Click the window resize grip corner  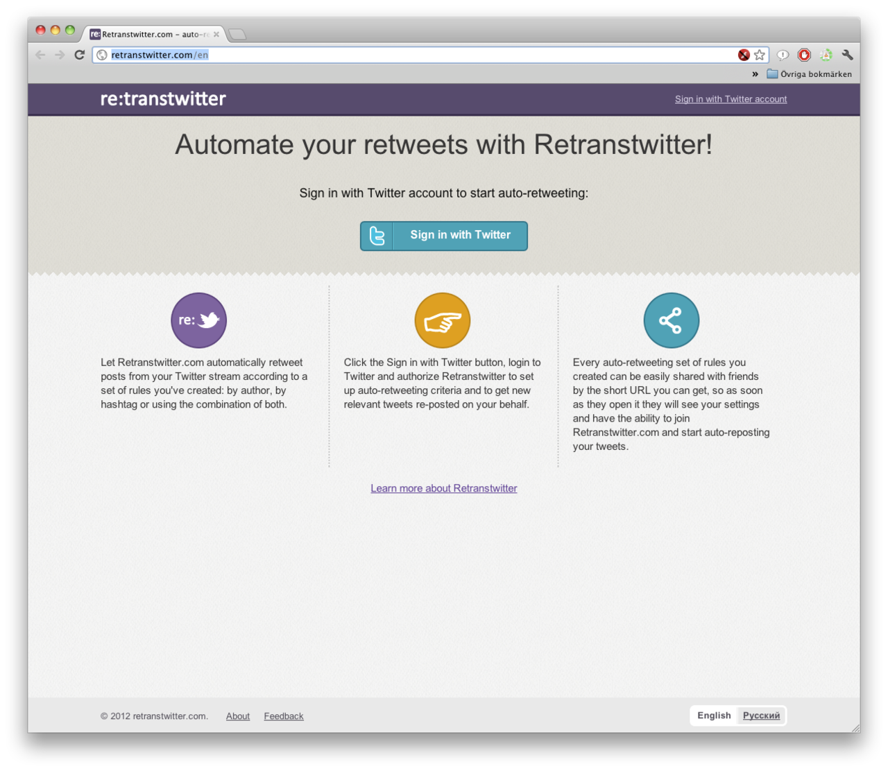click(x=855, y=727)
